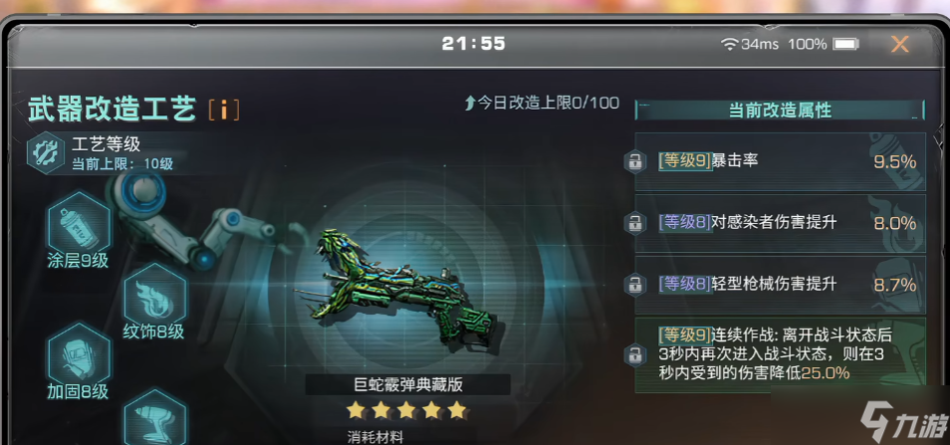Toggle the lock for 对感染者伤害提升 attribute

(x=634, y=223)
